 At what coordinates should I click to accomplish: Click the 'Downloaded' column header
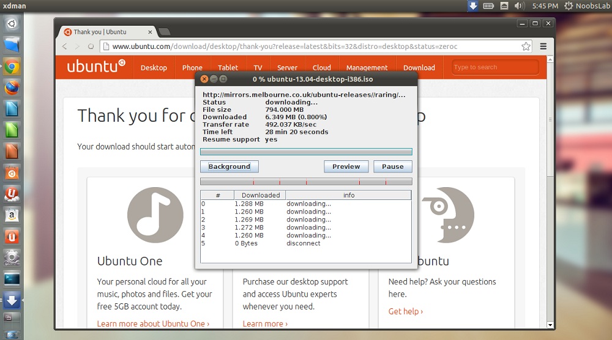coord(260,195)
